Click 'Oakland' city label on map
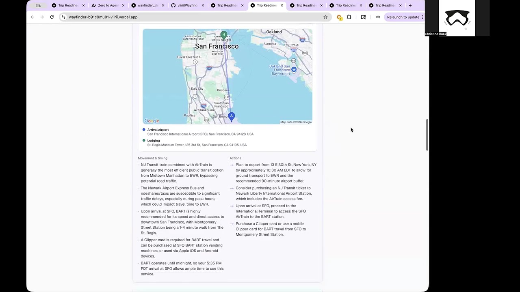Image resolution: width=520 pixels, height=292 pixels. (x=274, y=32)
